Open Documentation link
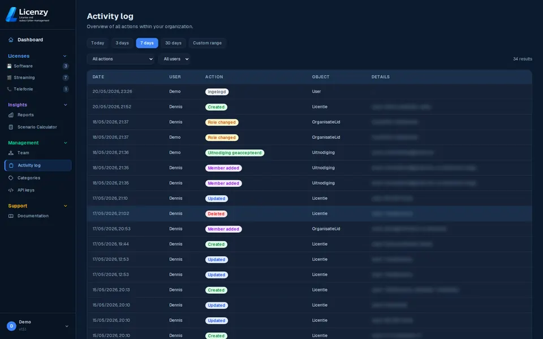Screen dimensions: 543x339 33,216
